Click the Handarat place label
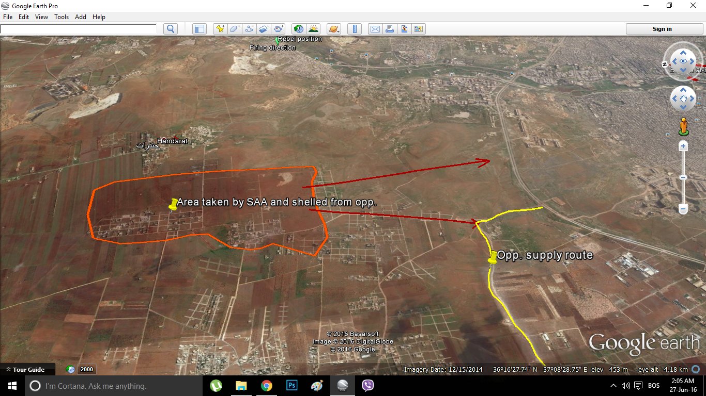This screenshot has width=706, height=396. pyautogui.click(x=172, y=141)
